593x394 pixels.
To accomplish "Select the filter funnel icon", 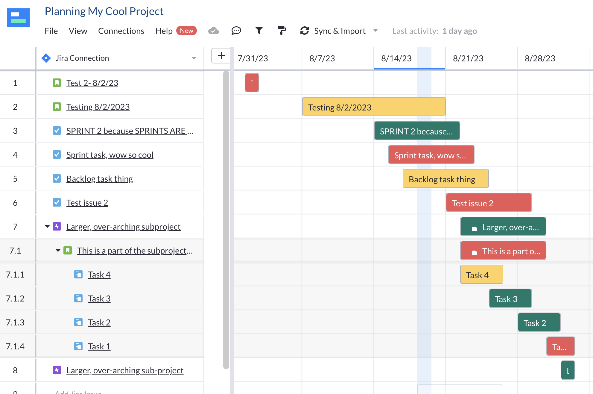I will pyautogui.click(x=259, y=31).
